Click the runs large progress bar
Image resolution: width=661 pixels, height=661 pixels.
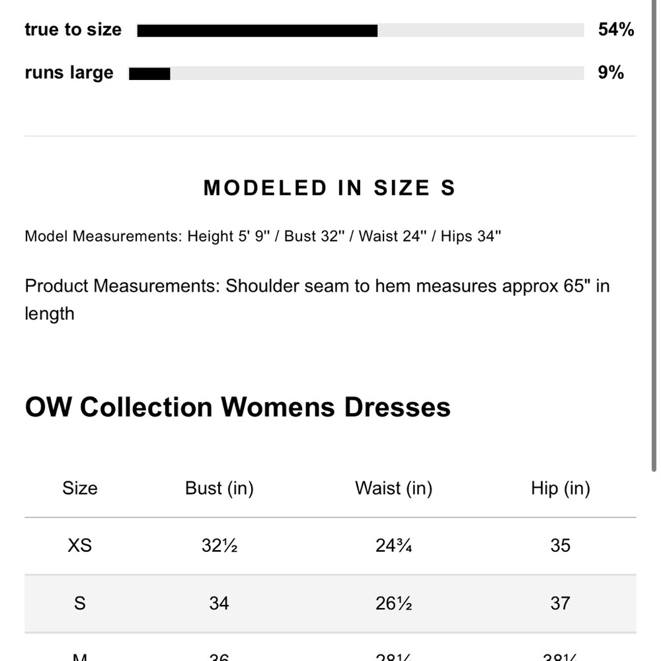356,73
